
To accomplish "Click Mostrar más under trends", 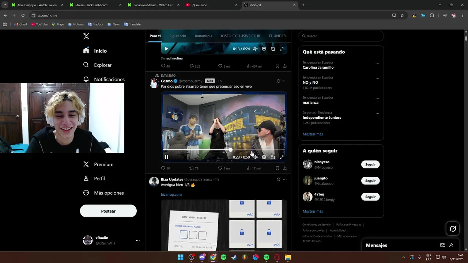I will click(x=313, y=134).
